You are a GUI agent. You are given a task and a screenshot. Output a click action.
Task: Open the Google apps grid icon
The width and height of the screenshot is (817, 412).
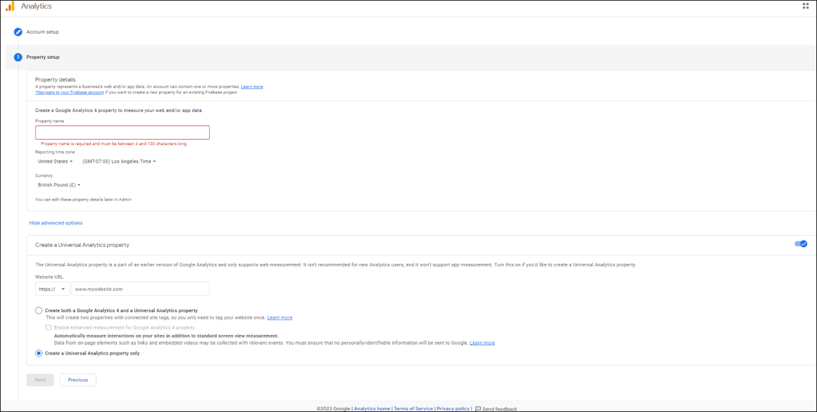(805, 6)
